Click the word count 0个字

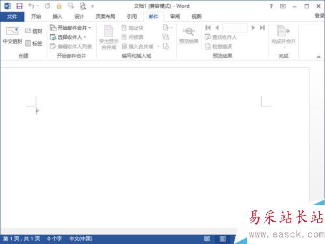(x=55, y=239)
